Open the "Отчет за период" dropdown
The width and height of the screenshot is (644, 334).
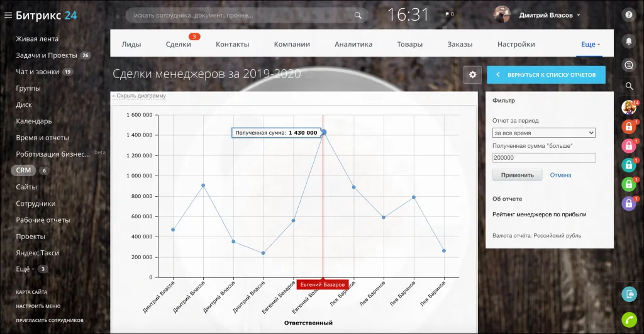pyautogui.click(x=543, y=133)
